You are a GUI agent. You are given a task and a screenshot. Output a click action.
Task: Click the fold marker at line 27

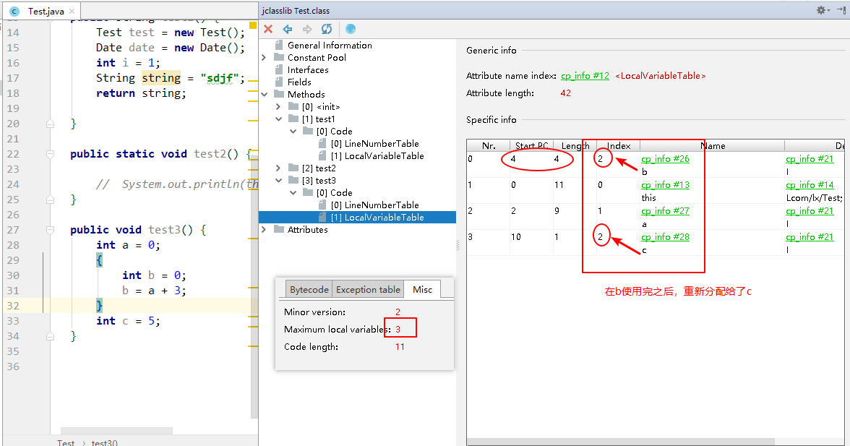(50, 230)
